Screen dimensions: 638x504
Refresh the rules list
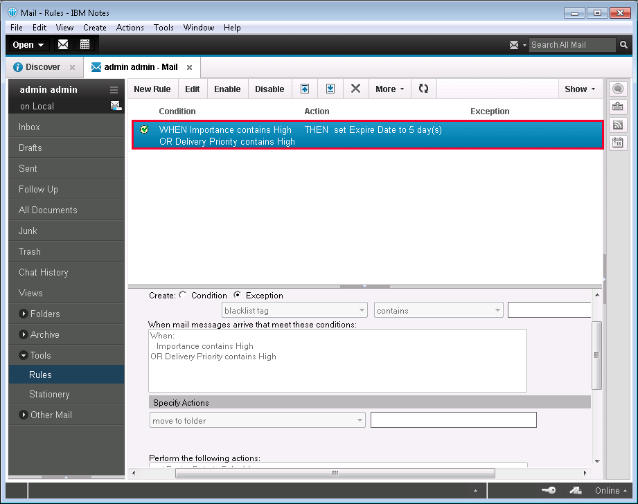423,89
